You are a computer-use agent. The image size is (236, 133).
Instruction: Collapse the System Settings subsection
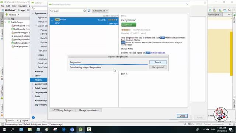point(36,26)
